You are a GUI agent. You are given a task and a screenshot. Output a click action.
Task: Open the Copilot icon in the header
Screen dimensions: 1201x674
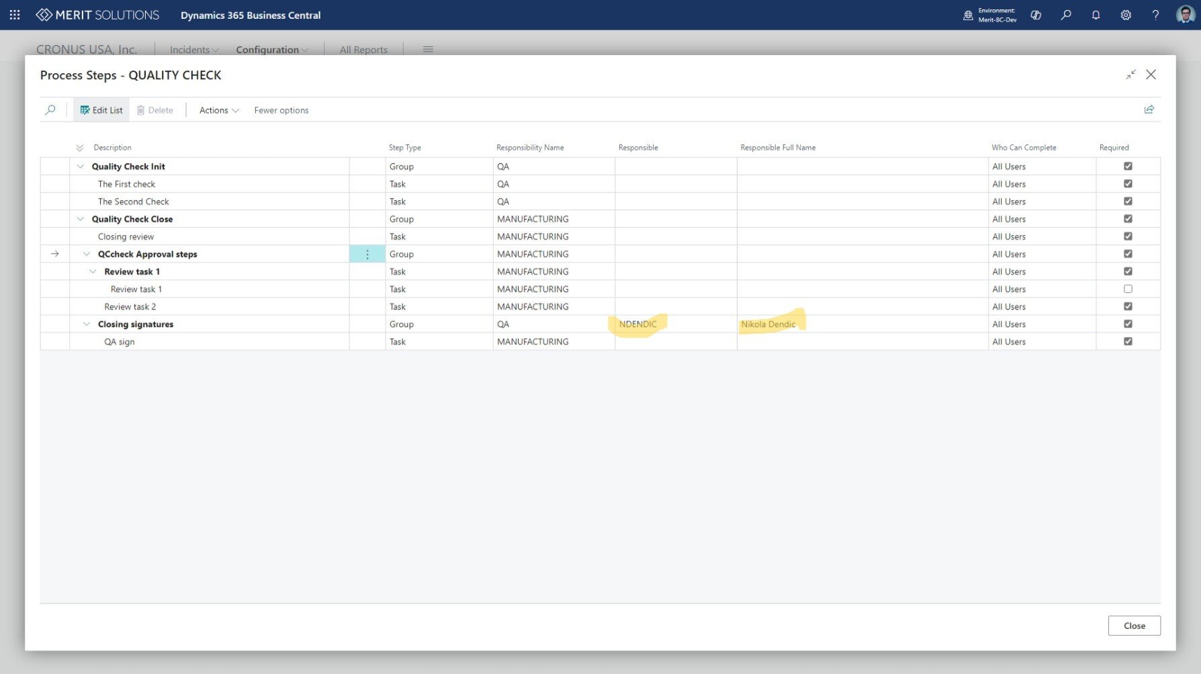click(1036, 15)
